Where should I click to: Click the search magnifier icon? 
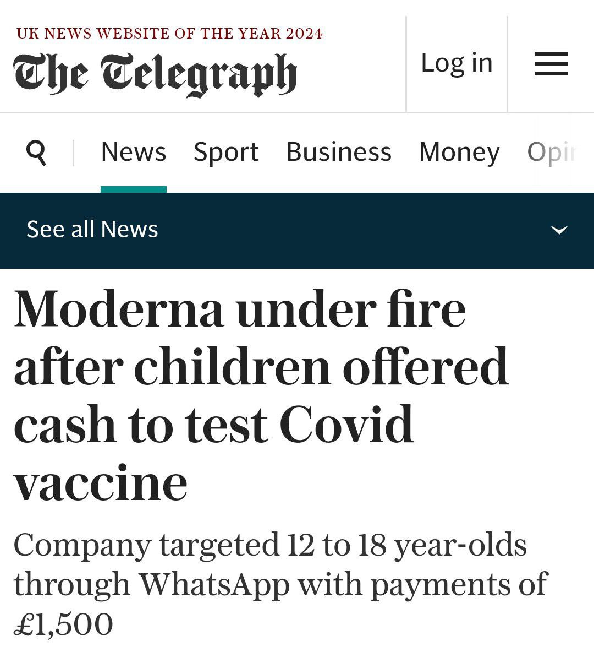click(36, 152)
